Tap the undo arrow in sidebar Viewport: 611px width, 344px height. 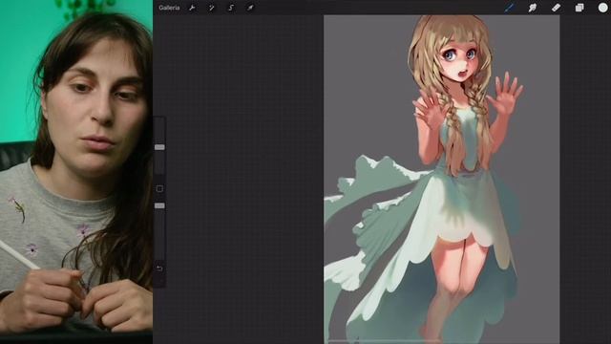pos(159,269)
